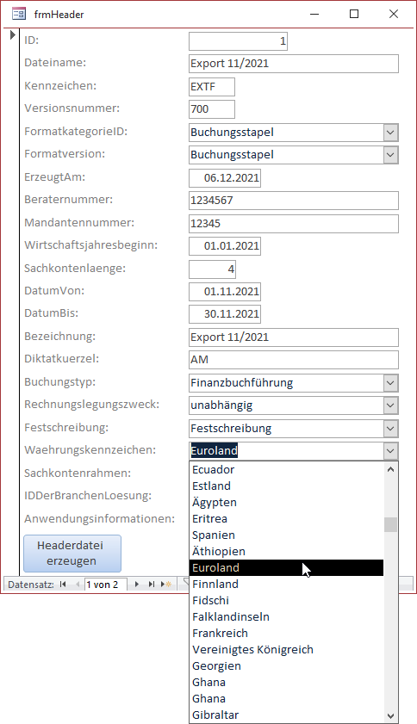Click the Diktatkuerzel field containing AM
The width and height of the screenshot is (417, 724).
294,360
